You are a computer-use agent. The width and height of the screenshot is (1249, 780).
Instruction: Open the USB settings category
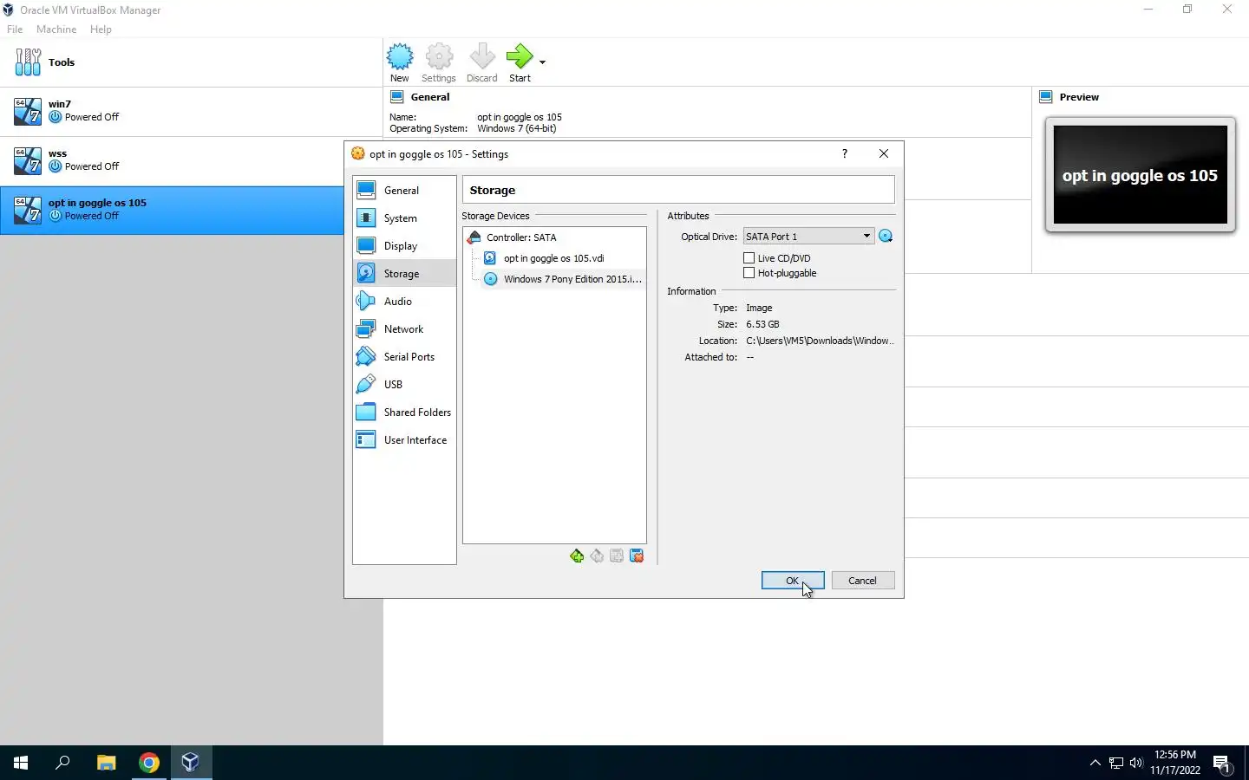404,385
